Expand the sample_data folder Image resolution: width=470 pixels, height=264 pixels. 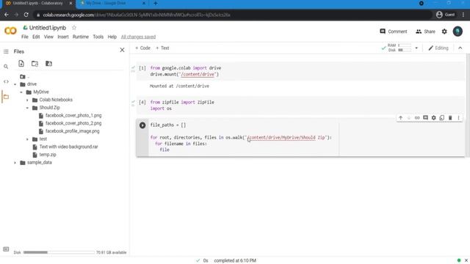[x=15, y=163]
